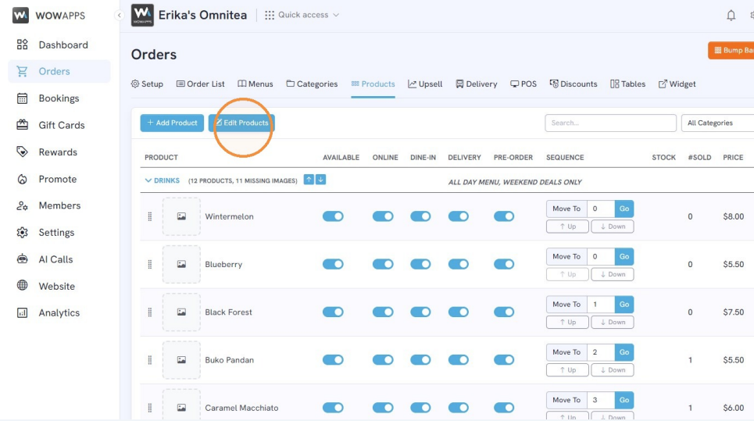754x421 pixels.
Task: Toggle Blueberry Dine-In switch
Action: 420,264
